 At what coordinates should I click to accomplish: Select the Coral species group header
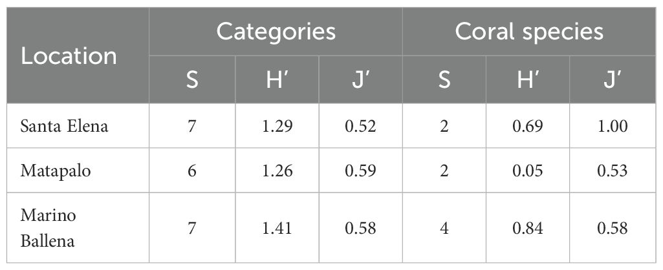[528, 32]
